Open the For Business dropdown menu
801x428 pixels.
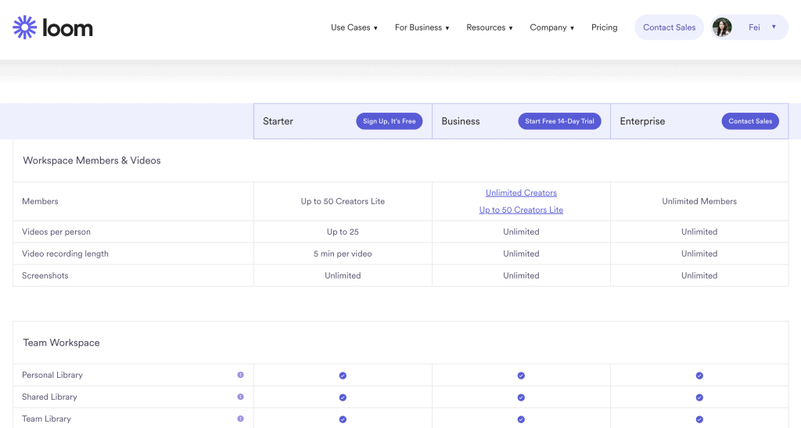click(x=422, y=27)
